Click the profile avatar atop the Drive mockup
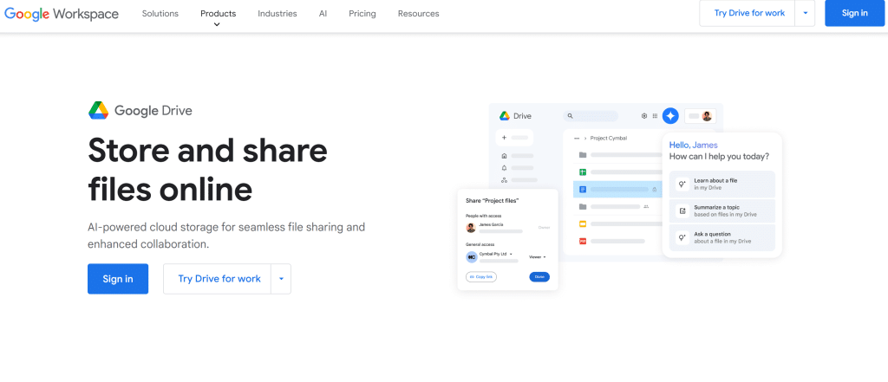This screenshot has height=382, width=888. pos(707,116)
